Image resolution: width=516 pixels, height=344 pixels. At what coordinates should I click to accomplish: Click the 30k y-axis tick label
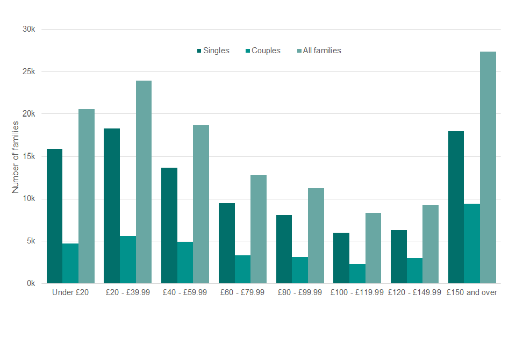pos(28,29)
